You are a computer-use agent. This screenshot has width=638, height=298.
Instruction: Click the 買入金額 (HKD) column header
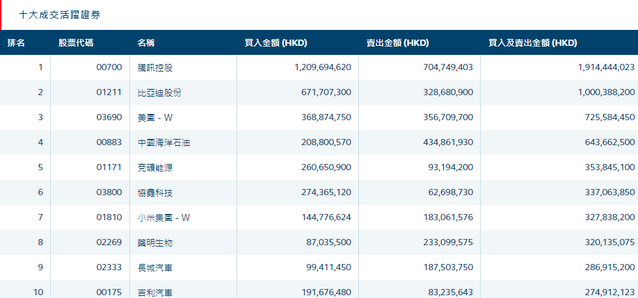coord(276,42)
